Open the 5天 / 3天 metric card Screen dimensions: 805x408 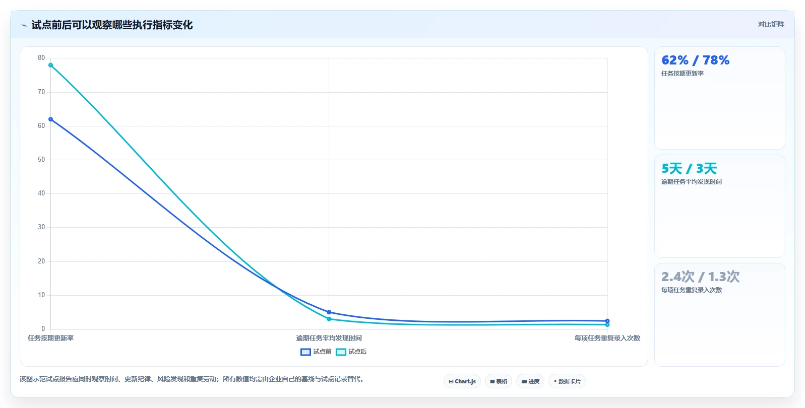(719, 206)
